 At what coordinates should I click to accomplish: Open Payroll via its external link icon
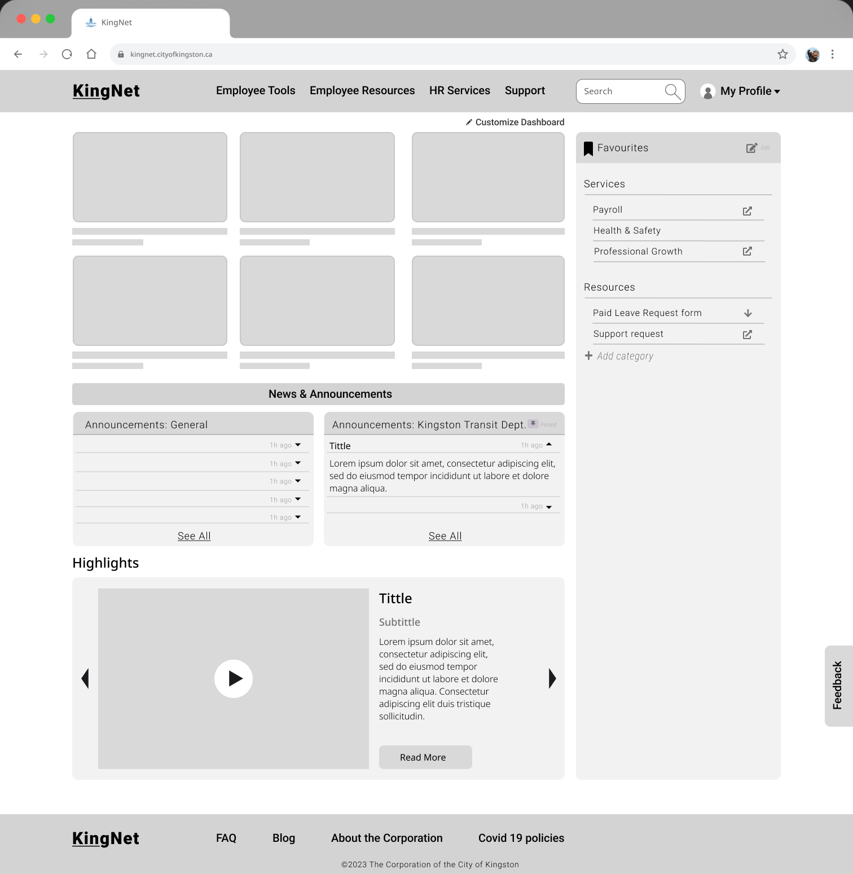click(747, 210)
